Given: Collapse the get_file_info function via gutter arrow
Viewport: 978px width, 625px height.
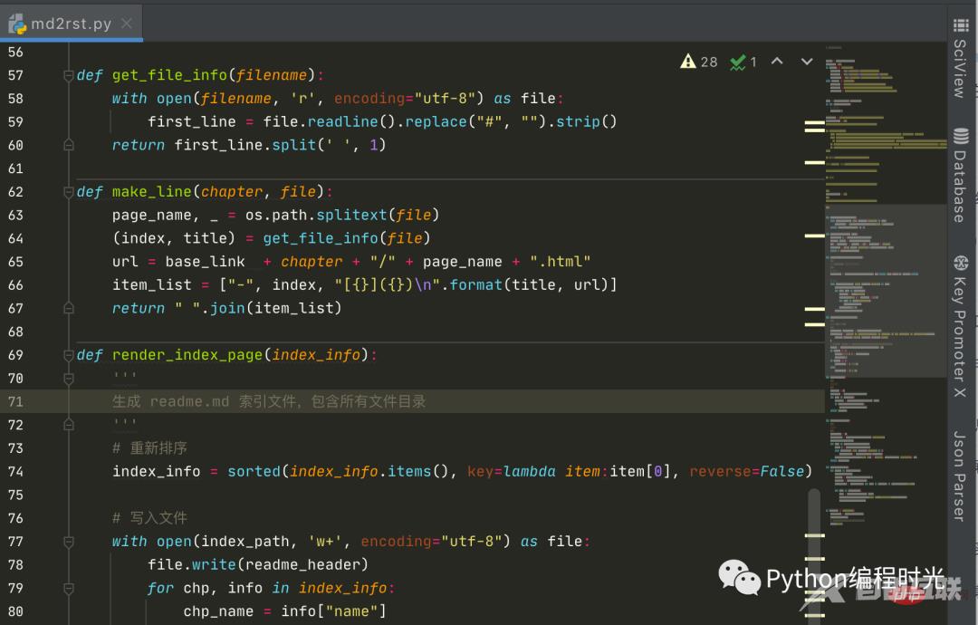Looking at the screenshot, I should tap(68, 75).
